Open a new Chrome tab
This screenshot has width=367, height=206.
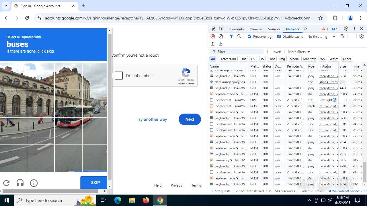(x=84, y=6)
